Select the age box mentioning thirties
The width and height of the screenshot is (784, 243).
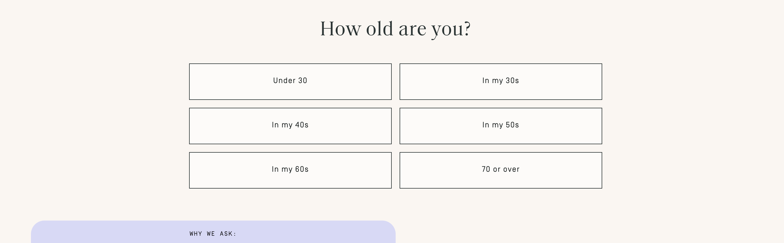click(x=500, y=81)
